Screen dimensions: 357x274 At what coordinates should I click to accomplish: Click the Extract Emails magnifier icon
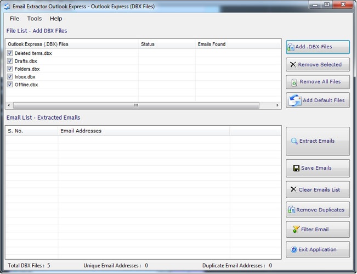pos(294,141)
